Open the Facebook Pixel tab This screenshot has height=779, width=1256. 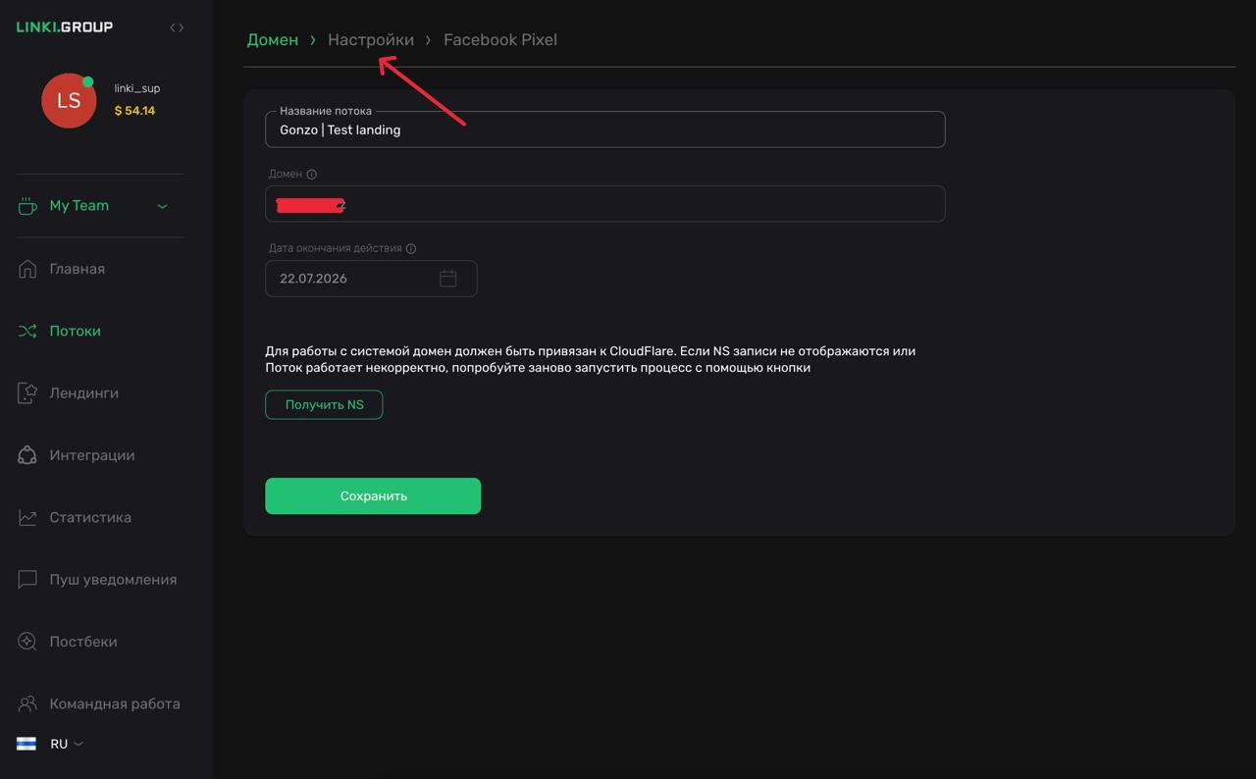pos(499,40)
